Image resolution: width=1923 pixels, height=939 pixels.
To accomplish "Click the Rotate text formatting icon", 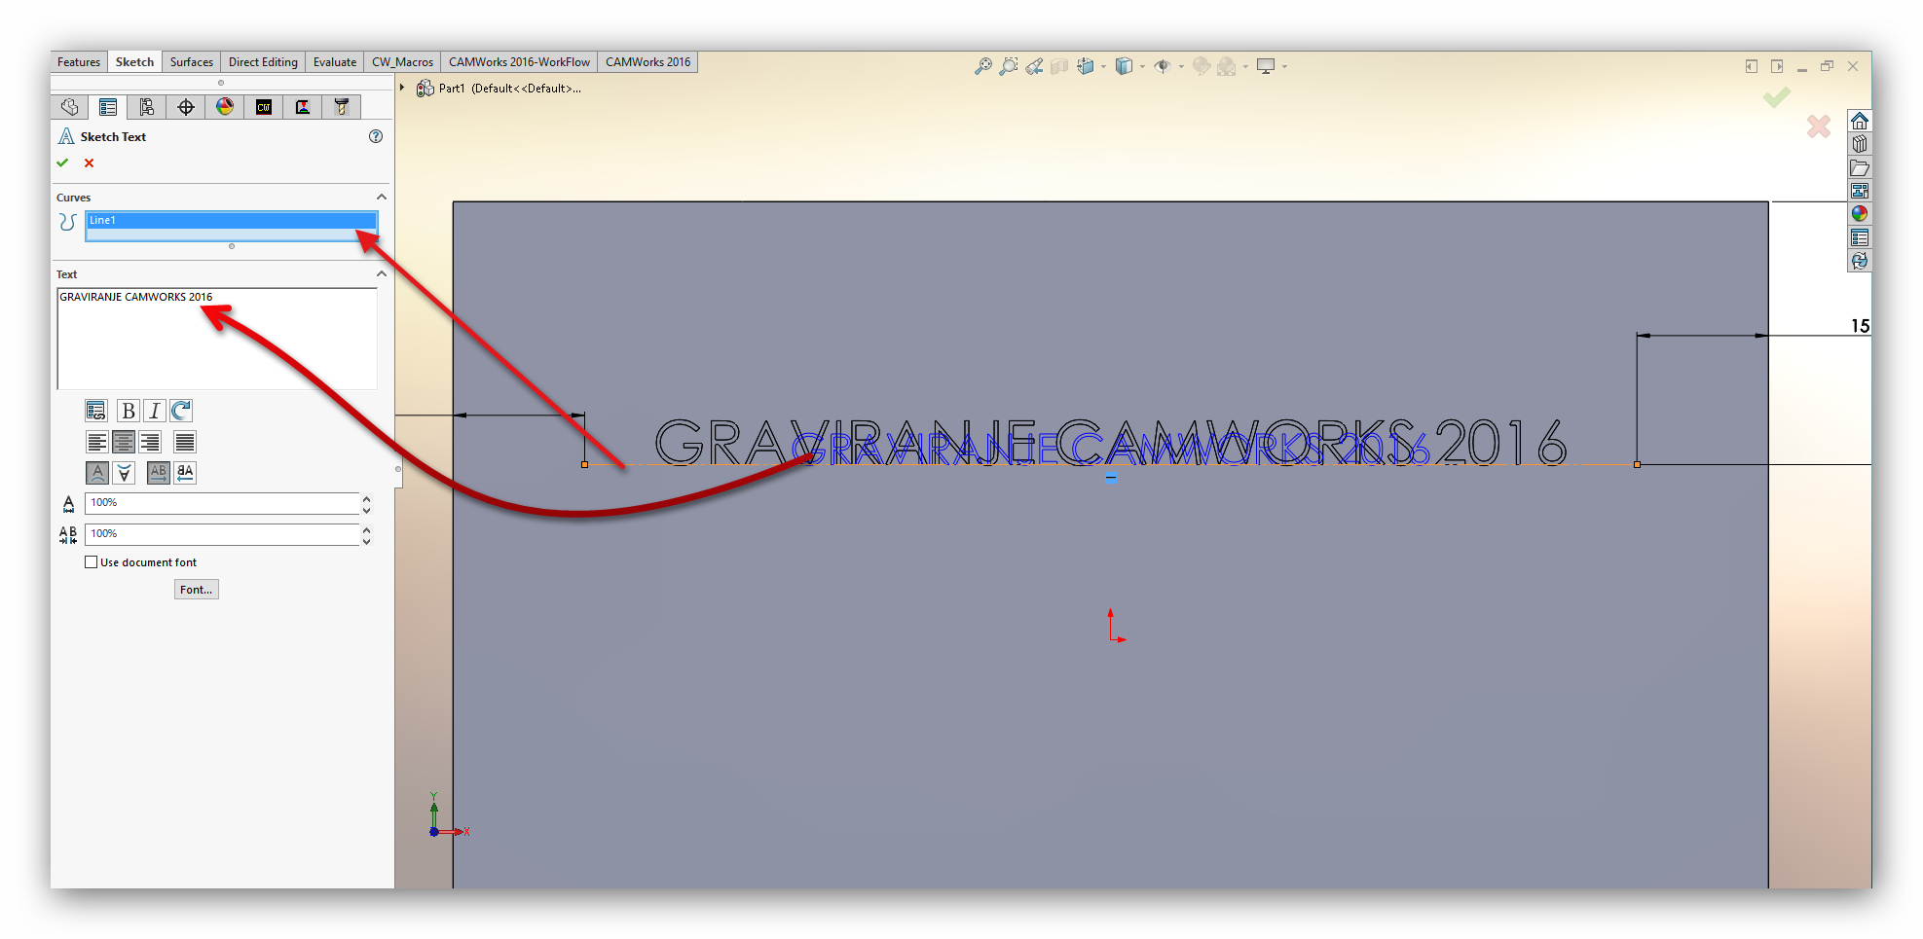I will 181,411.
